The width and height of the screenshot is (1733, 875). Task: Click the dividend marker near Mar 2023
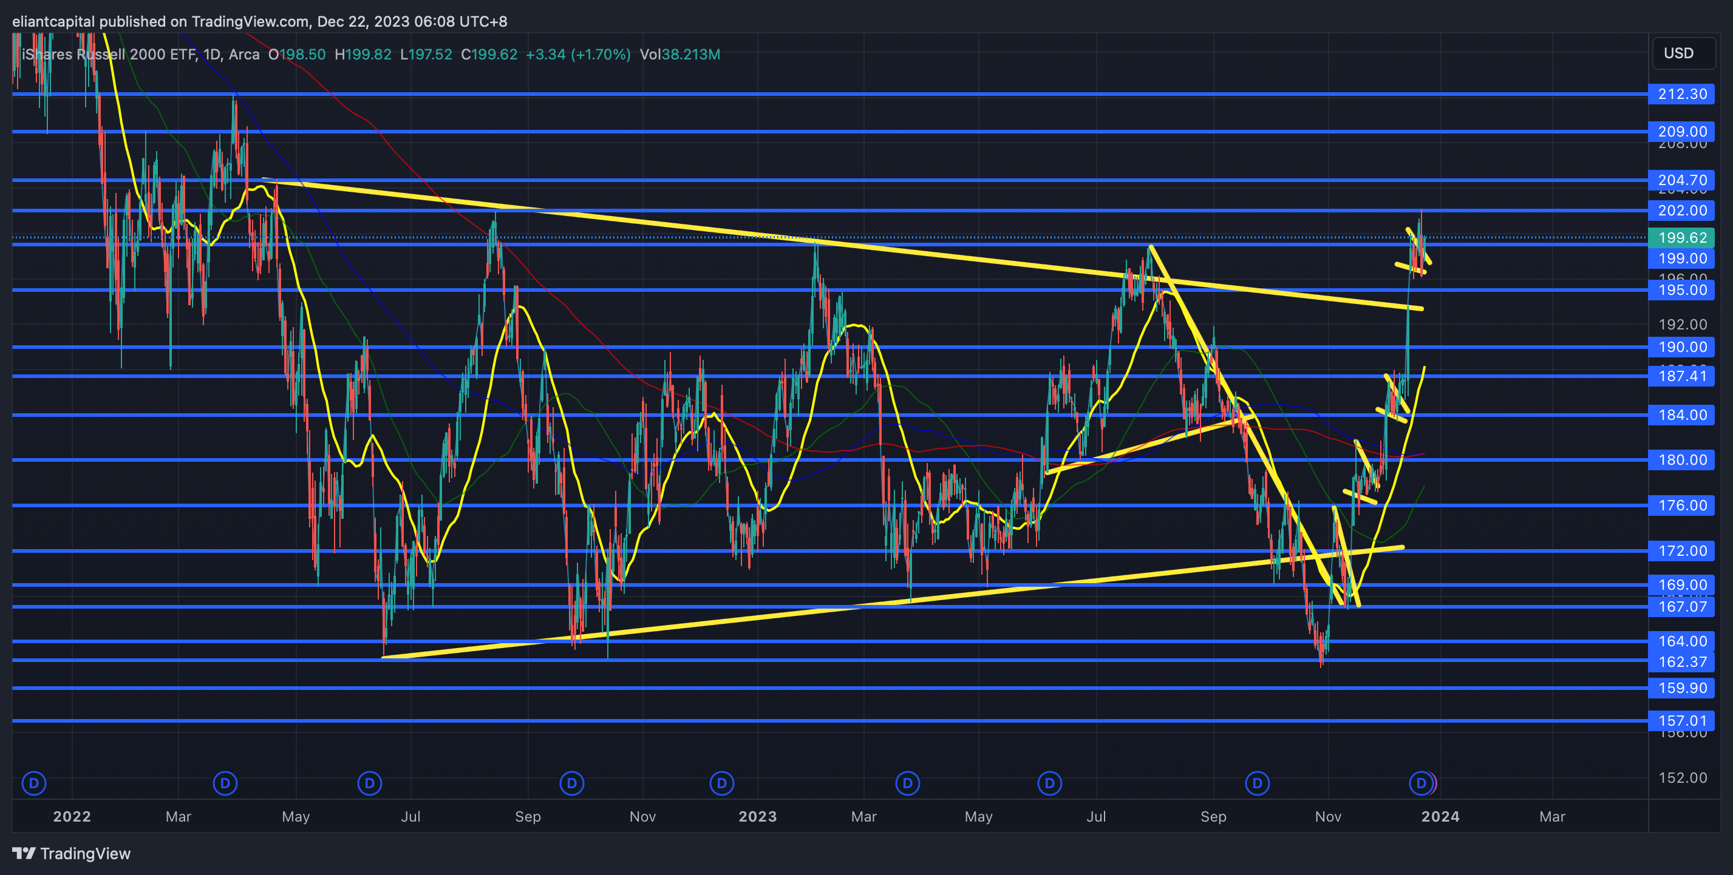[x=908, y=783]
